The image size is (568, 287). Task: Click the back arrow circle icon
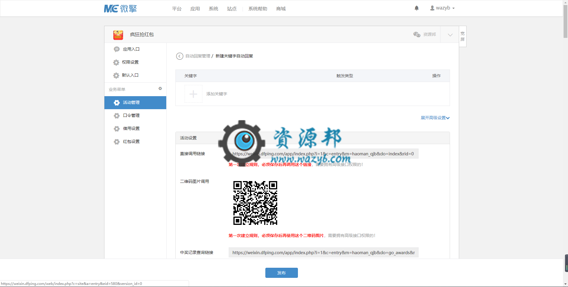pyautogui.click(x=180, y=56)
